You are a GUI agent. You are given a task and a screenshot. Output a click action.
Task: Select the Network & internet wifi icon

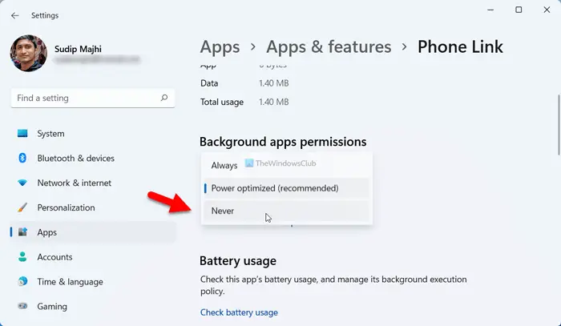tap(22, 183)
